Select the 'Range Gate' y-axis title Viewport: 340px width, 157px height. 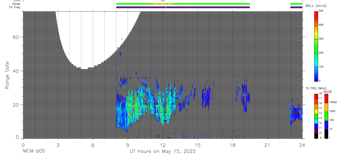7,75
